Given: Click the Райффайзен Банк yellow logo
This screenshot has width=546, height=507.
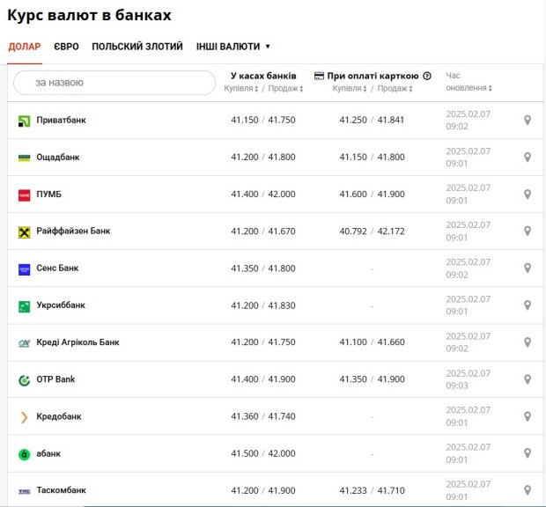Looking at the screenshot, I should [24, 232].
